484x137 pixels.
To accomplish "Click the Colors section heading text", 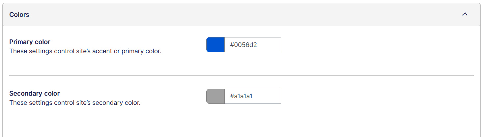I will (19, 15).
